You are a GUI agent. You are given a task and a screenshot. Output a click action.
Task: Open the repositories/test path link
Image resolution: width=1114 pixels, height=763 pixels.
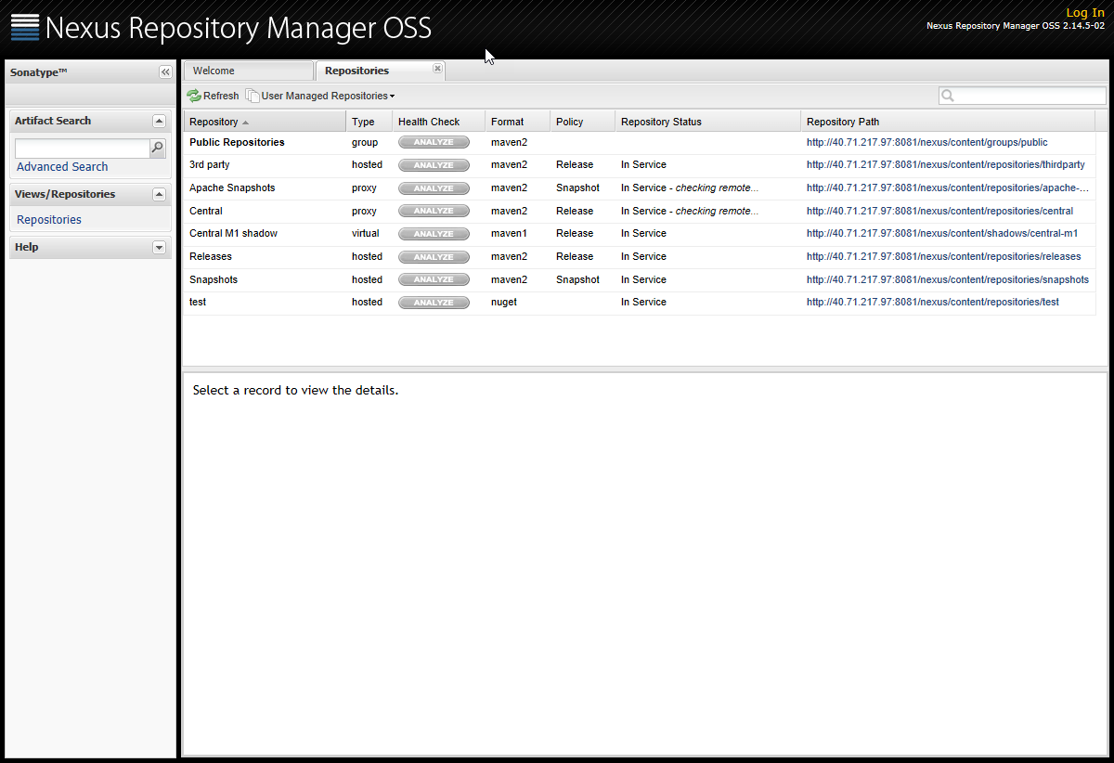pyautogui.click(x=933, y=302)
